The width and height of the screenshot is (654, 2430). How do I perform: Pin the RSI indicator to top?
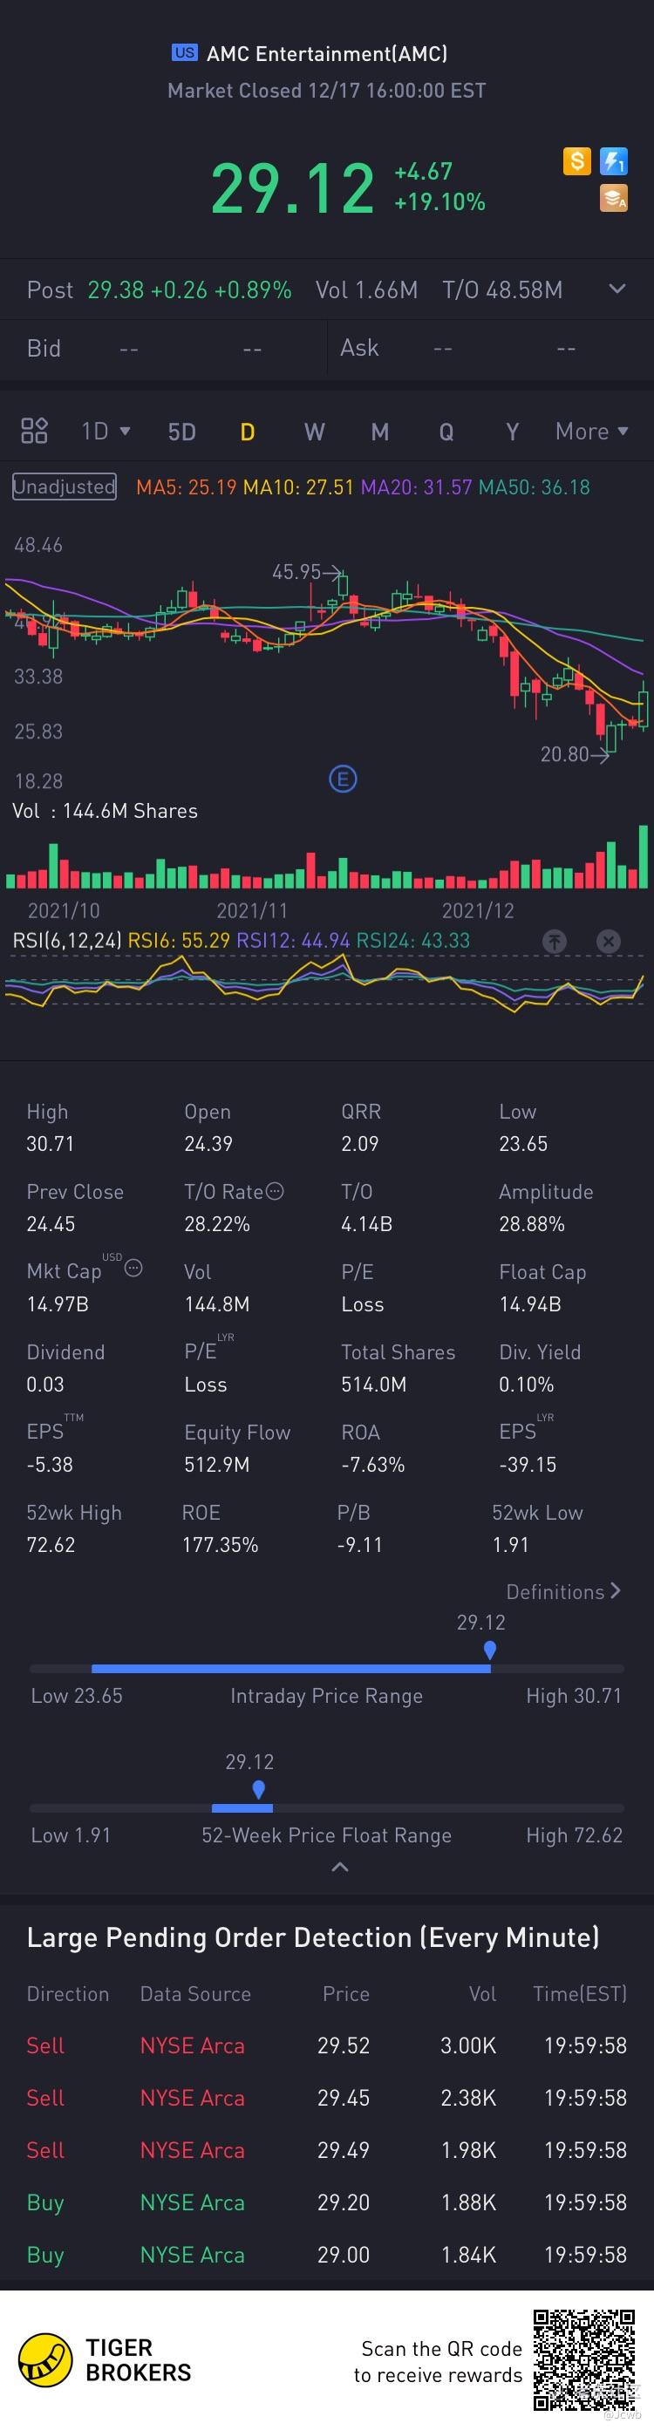click(x=554, y=941)
